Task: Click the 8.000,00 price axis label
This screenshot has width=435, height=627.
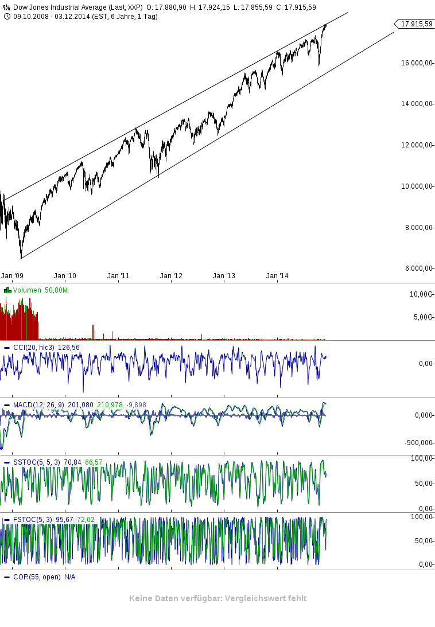Action: pos(418,228)
